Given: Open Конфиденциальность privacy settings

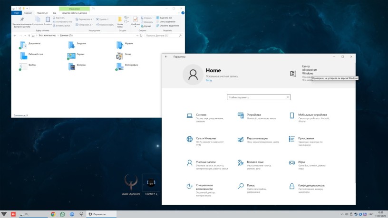Looking at the screenshot, I should (x=311, y=186).
